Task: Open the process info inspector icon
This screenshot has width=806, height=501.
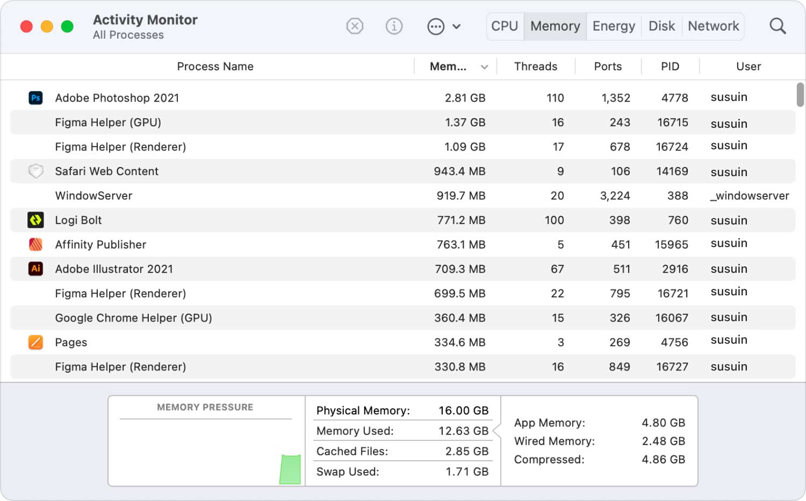Action: coord(394,26)
